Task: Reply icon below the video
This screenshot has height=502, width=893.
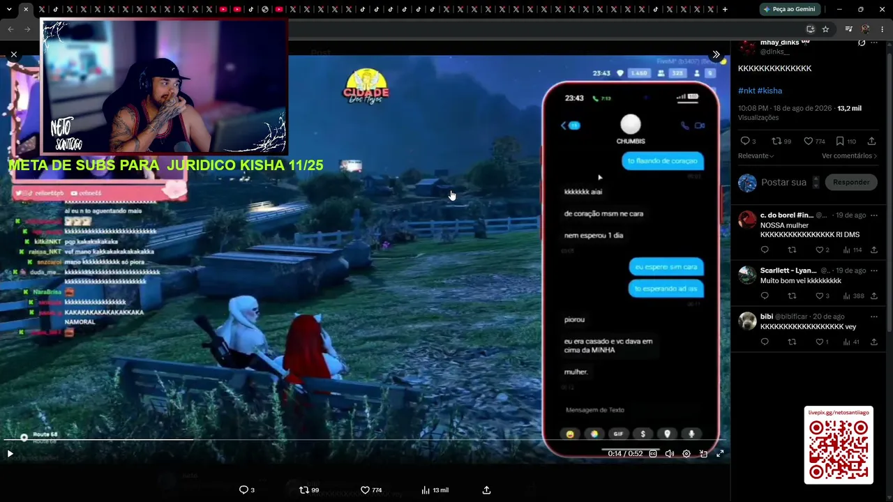Action: (243, 490)
